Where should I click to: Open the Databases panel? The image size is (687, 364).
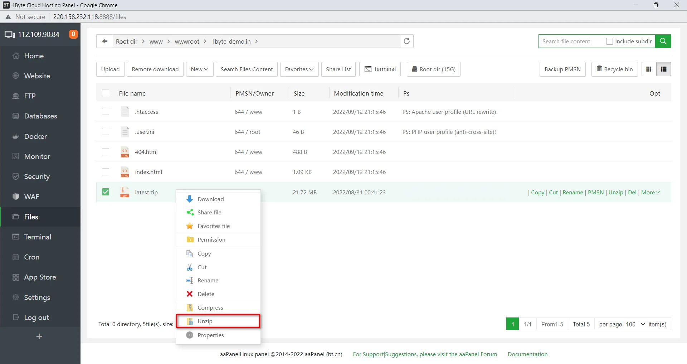[x=41, y=116]
